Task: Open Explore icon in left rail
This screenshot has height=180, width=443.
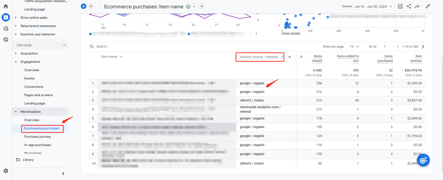Action: tap(6, 29)
